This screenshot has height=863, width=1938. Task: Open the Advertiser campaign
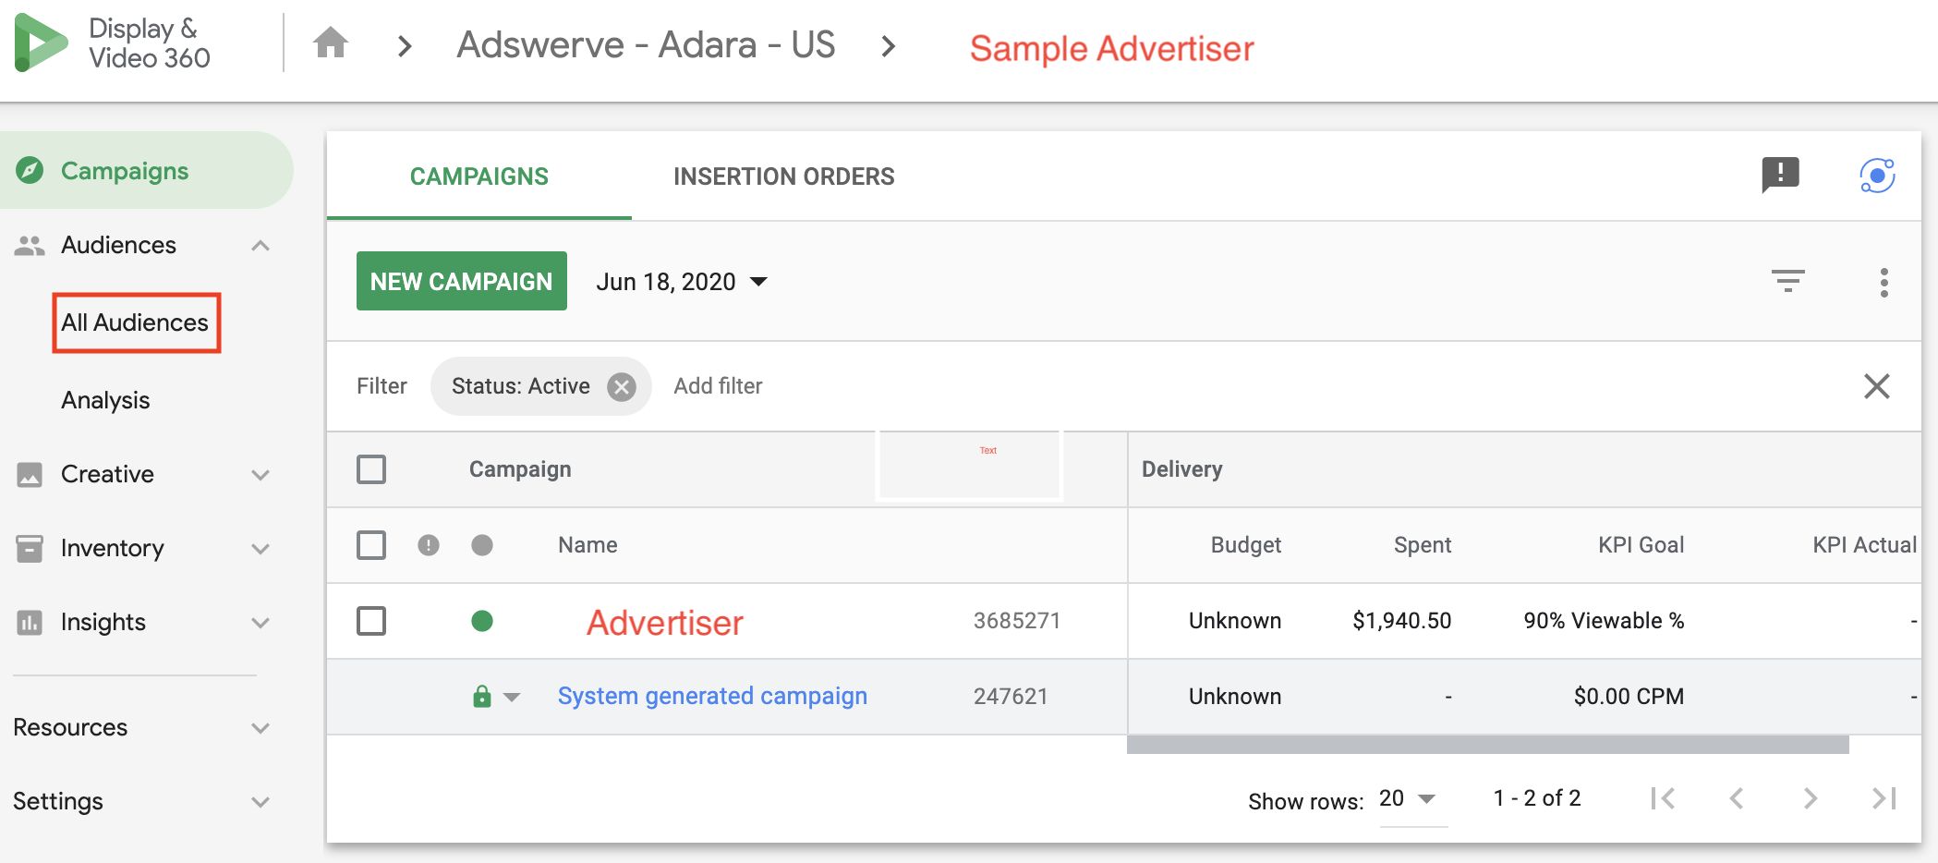pyautogui.click(x=665, y=622)
